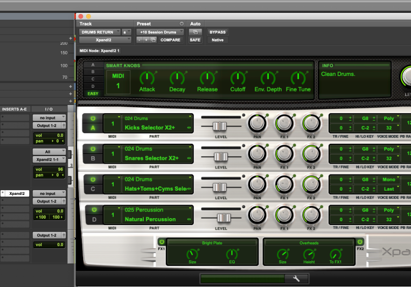Click the Cutoff smart knob
411x287 pixels.
[x=238, y=78]
